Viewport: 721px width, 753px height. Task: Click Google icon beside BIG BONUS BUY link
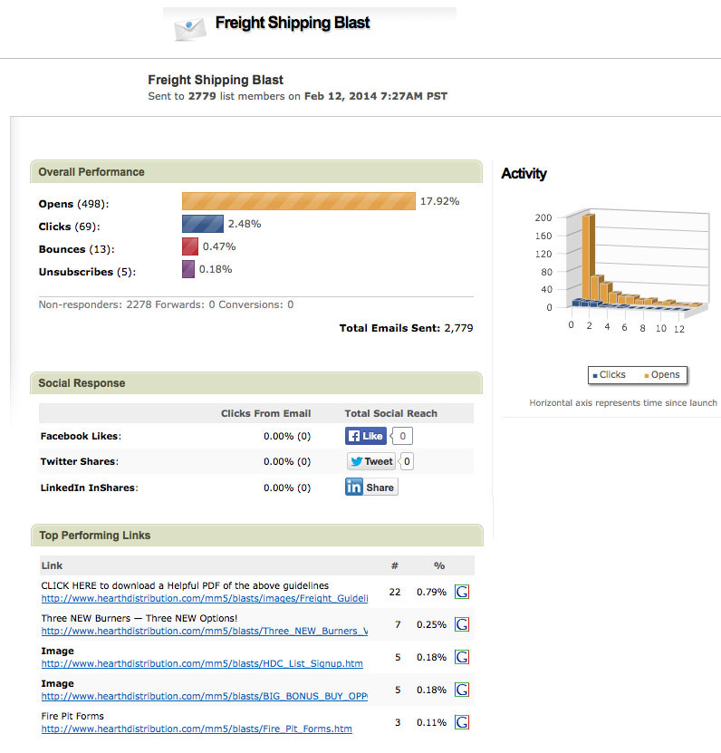[x=461, y=690]
